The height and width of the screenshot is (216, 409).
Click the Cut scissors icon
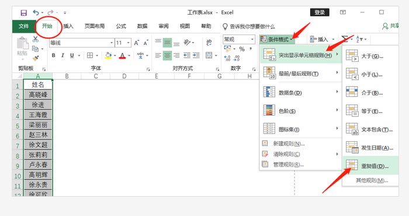tap(36, 39)
